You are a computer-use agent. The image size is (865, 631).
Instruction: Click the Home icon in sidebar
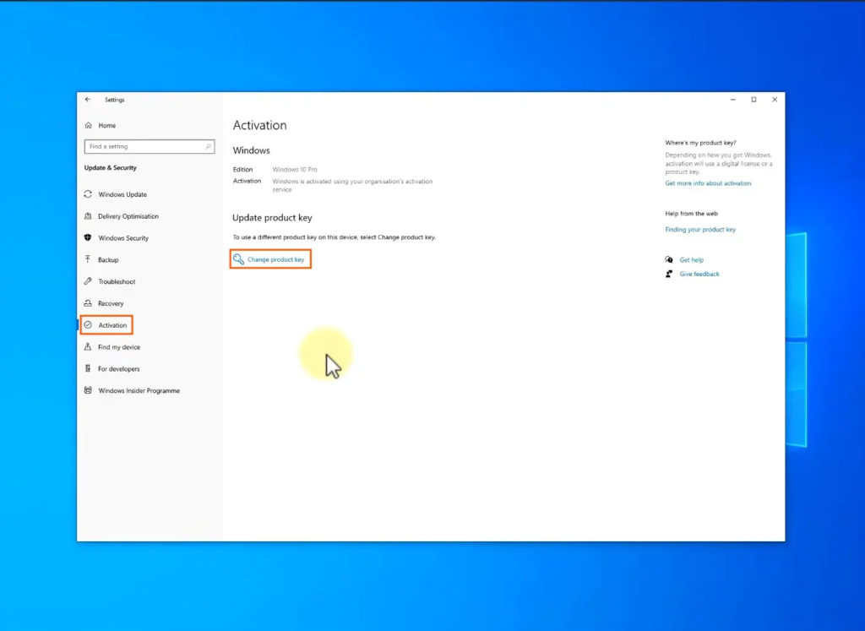click(x=88, y=125)
